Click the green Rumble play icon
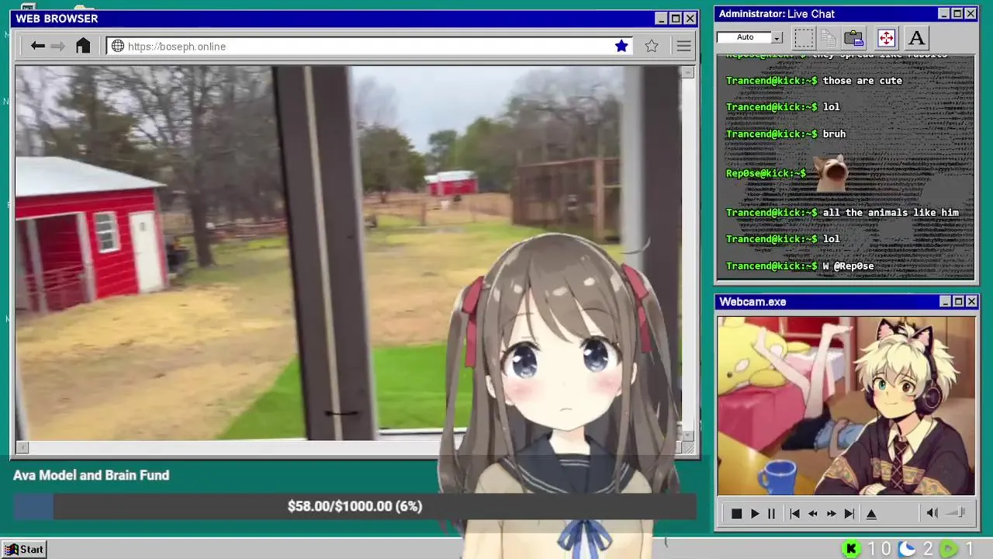993x559 pixels. (x=949, y=549)
